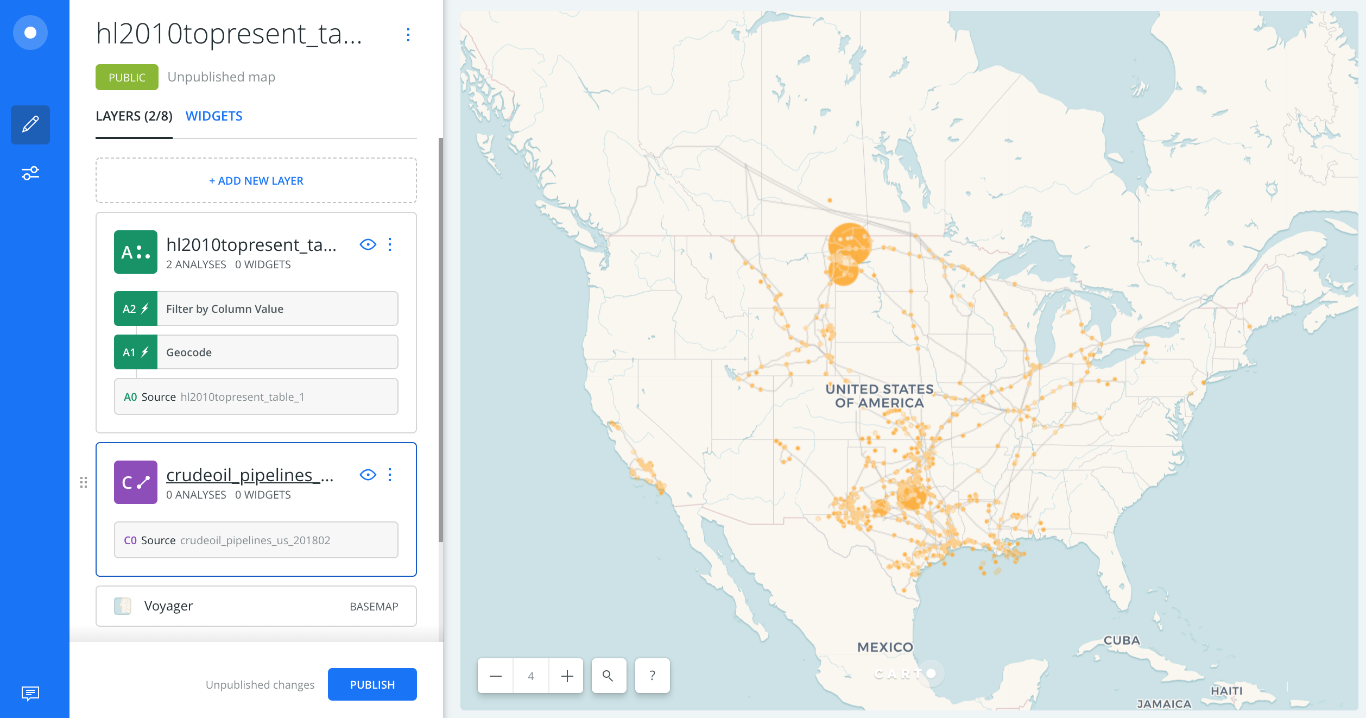
Task: Open the map settings sliders icon
Action: (x=30, y=173)
